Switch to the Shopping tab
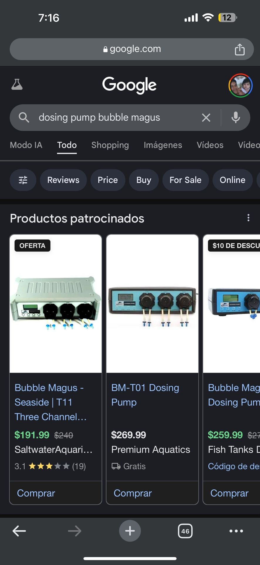The width and height of the screenshot is (260, 565). point(110,145)
